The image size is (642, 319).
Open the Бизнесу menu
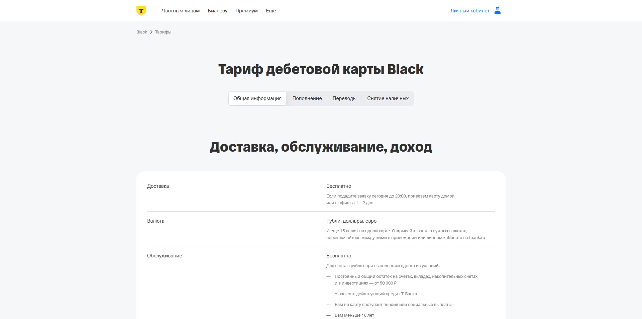pyautogui.click(x=218, y=10)
